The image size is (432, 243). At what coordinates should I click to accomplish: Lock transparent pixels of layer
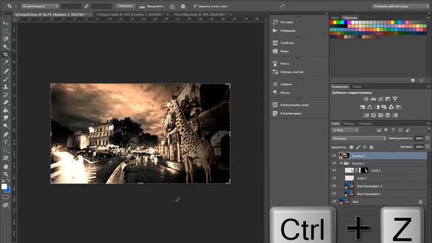point(351,147)
